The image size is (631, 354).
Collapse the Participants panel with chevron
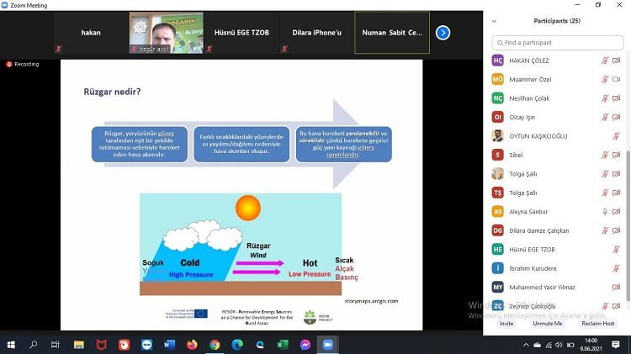(x=494, y=21)
